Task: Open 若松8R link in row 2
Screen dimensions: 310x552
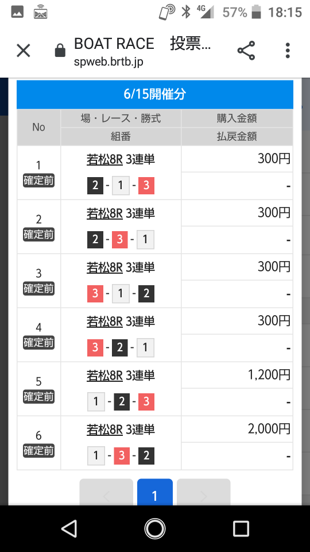Action: pos(104,213)
